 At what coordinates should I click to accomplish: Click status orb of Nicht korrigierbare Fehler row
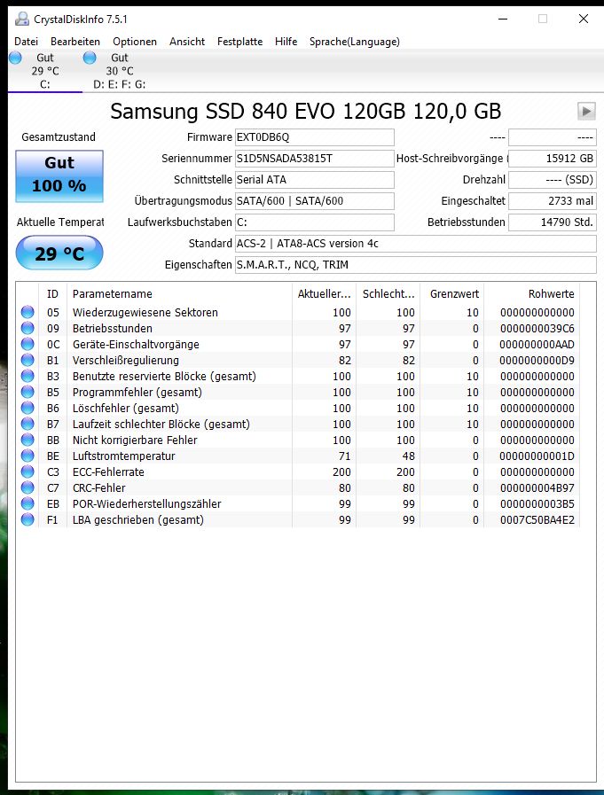point(27,440)
